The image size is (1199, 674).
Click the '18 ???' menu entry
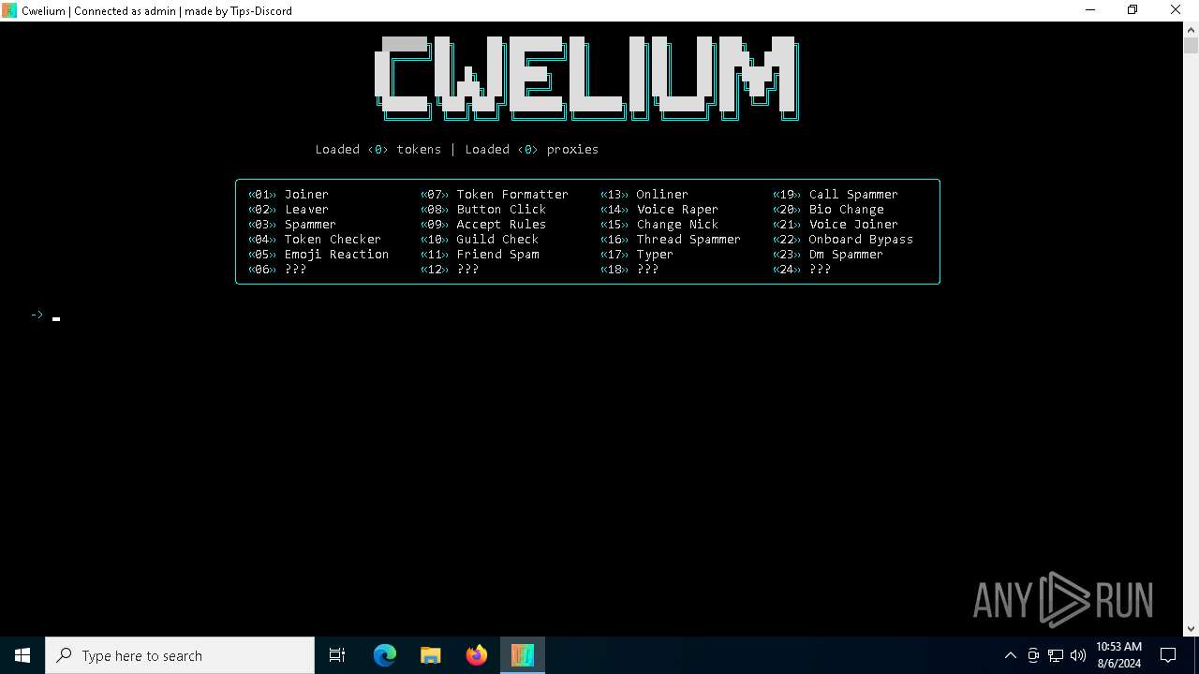click(x=629, y=270)
